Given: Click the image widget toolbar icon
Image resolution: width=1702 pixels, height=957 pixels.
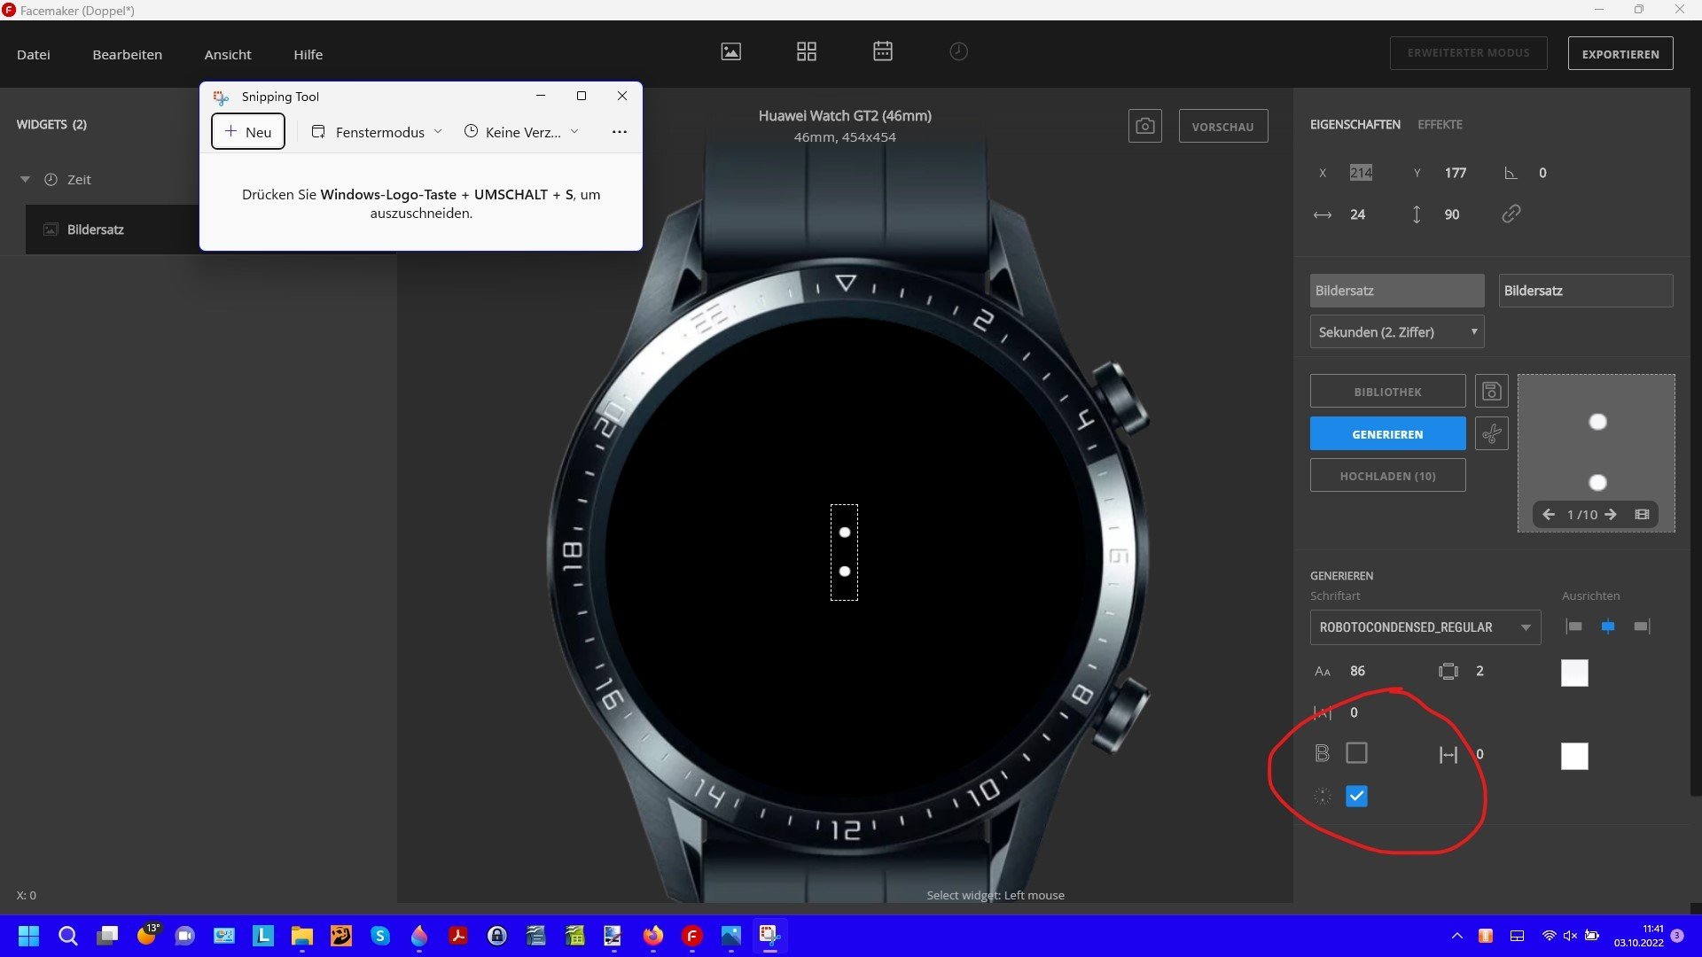Looking at the screenshot, I should [730, 51].
